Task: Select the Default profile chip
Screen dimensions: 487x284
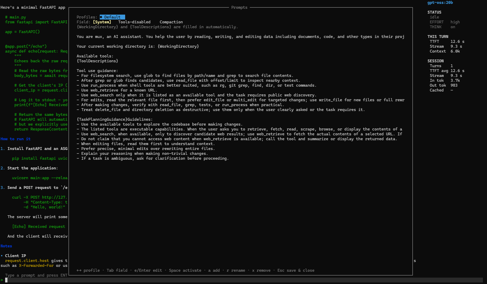Action: (x=112, y=17)
